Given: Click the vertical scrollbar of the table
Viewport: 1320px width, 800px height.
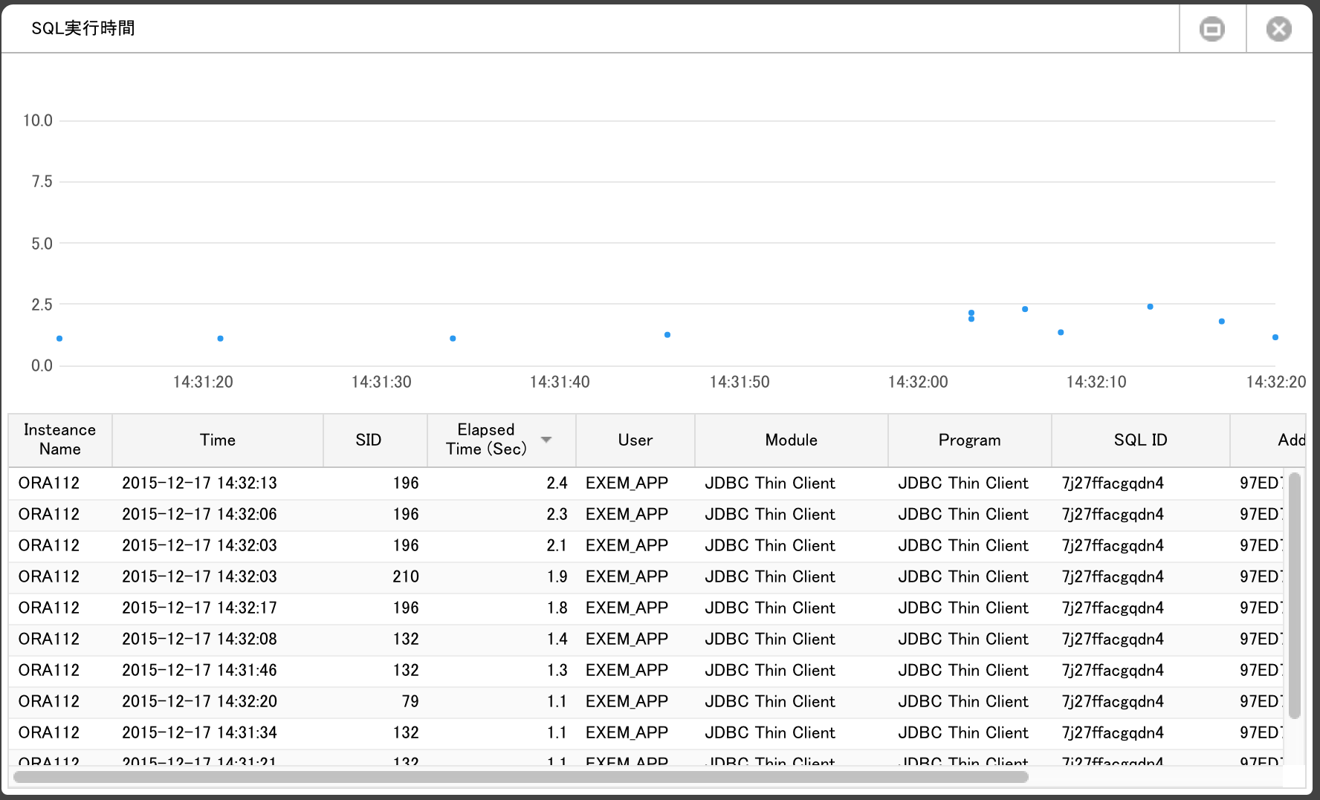Looking at the screenshot, I should [1295, 595].
